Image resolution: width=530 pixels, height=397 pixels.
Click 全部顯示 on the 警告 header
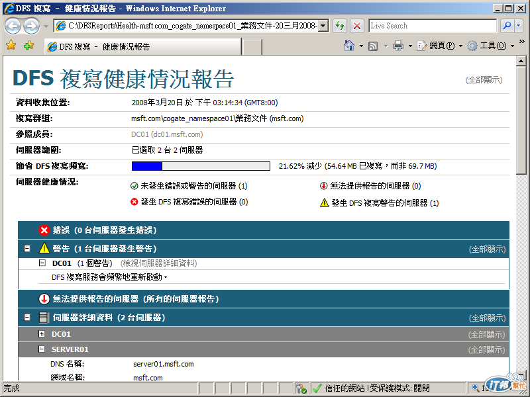click(x=487, y=249)
